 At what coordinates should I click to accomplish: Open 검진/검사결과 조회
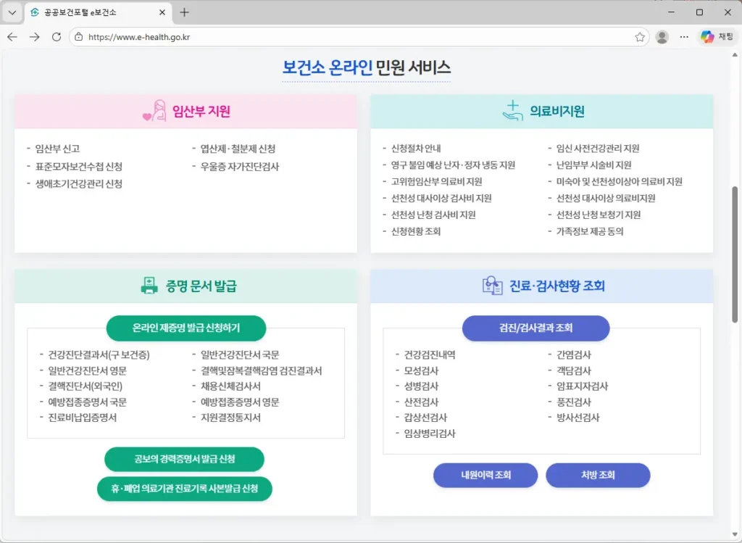(535, 328)
